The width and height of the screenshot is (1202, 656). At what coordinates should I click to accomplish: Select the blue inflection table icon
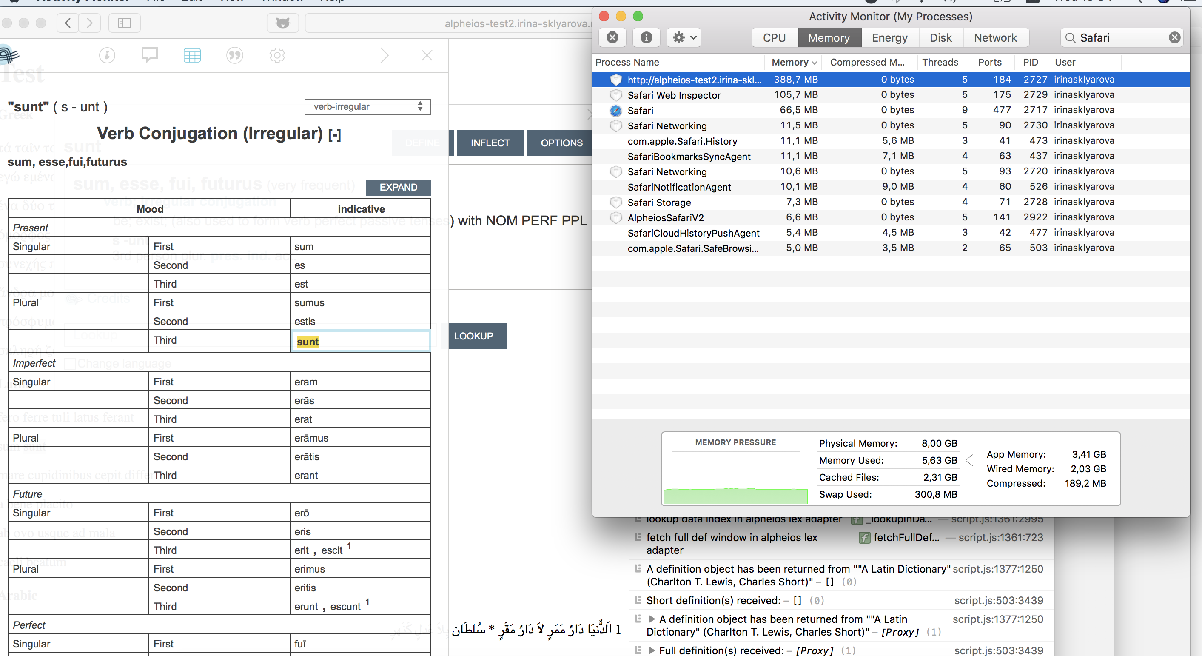pos(192,55)
